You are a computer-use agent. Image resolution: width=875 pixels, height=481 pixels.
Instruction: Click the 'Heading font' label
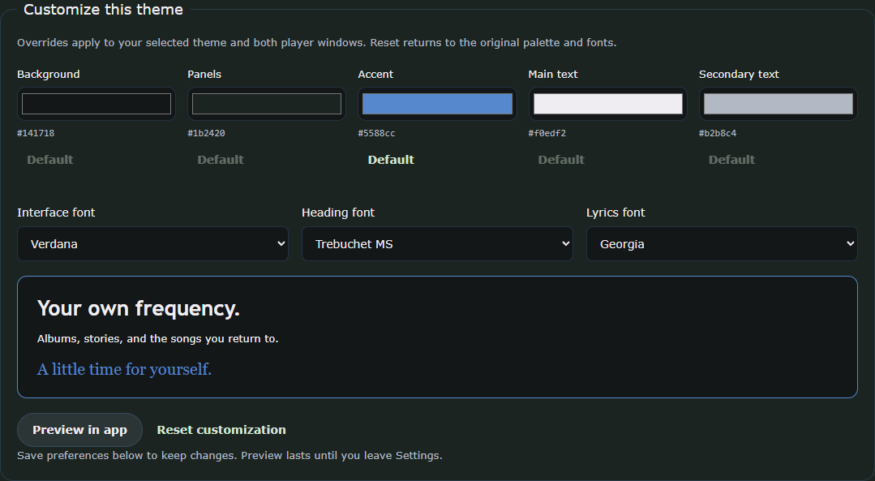[338, 213]
